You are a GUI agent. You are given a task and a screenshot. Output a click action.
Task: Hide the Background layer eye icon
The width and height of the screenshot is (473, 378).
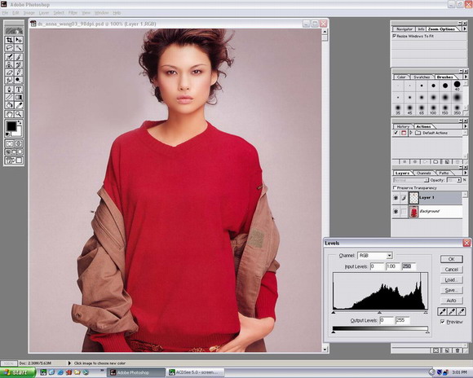tap(396, 211)
